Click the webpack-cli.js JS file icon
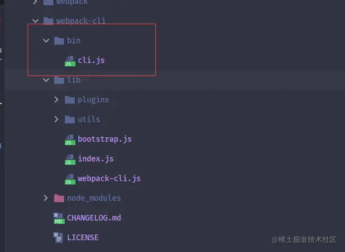Screen dimensions: 345x252 70,179
